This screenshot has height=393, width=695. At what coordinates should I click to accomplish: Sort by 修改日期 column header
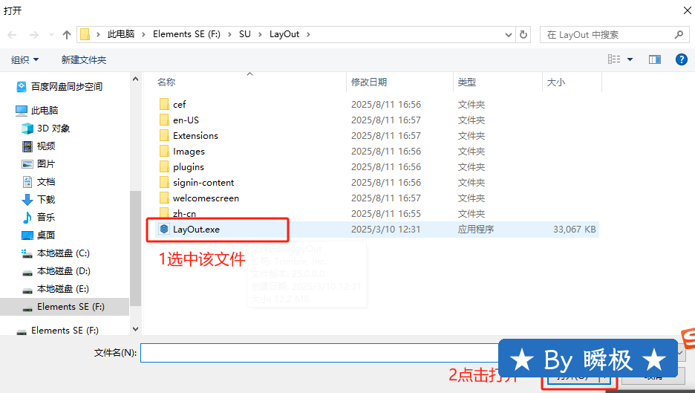[369, 82]
